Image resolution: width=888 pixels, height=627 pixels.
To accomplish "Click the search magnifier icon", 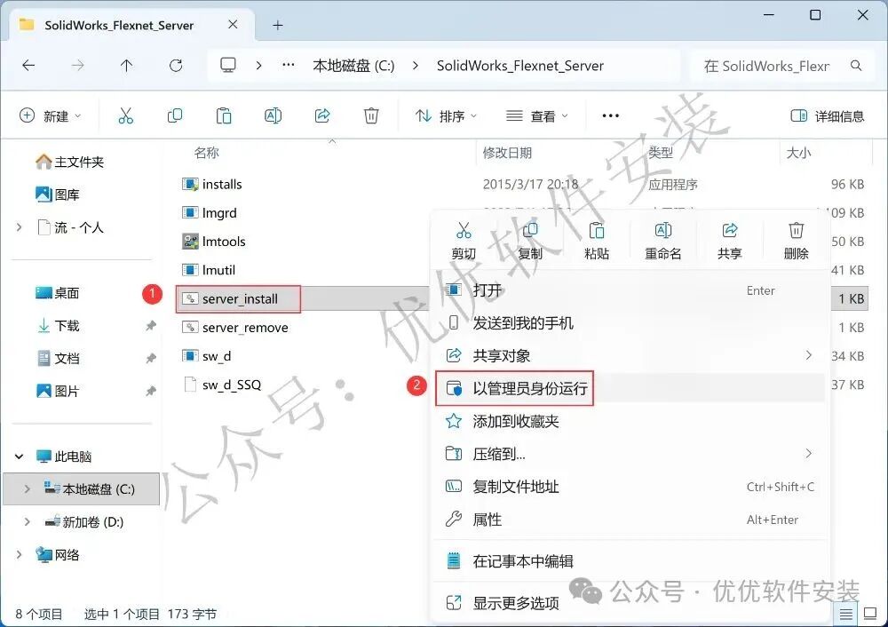I will 856,66.
